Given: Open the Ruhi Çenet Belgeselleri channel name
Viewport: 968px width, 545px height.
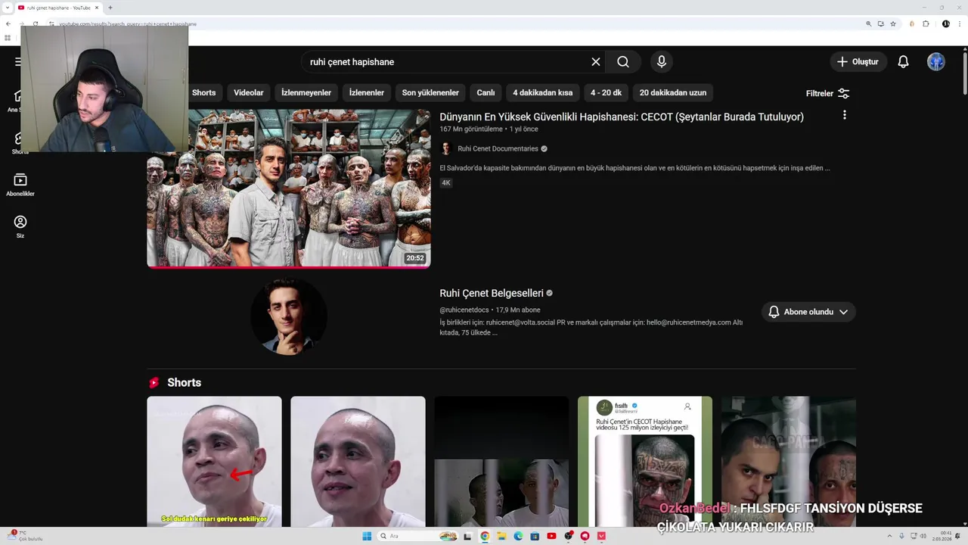Looking at the screenshot, I should [492, 293].
